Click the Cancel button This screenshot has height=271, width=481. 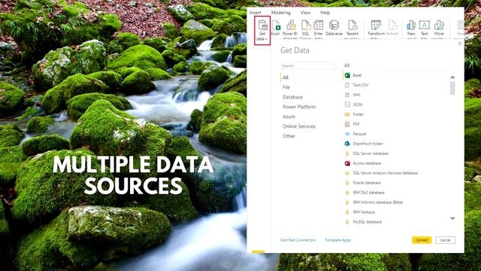(x=446, y=240)
